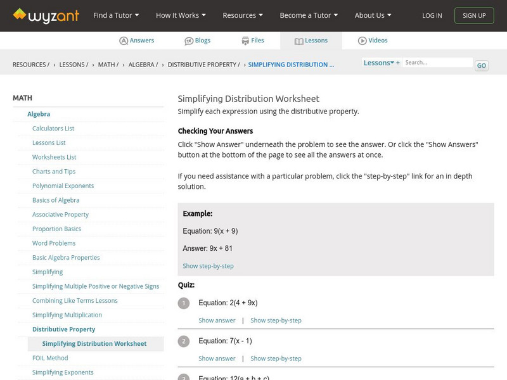Viewport: 507px width, 380px height.
Task: Click the Videos play icon
Action: (363, 41)
